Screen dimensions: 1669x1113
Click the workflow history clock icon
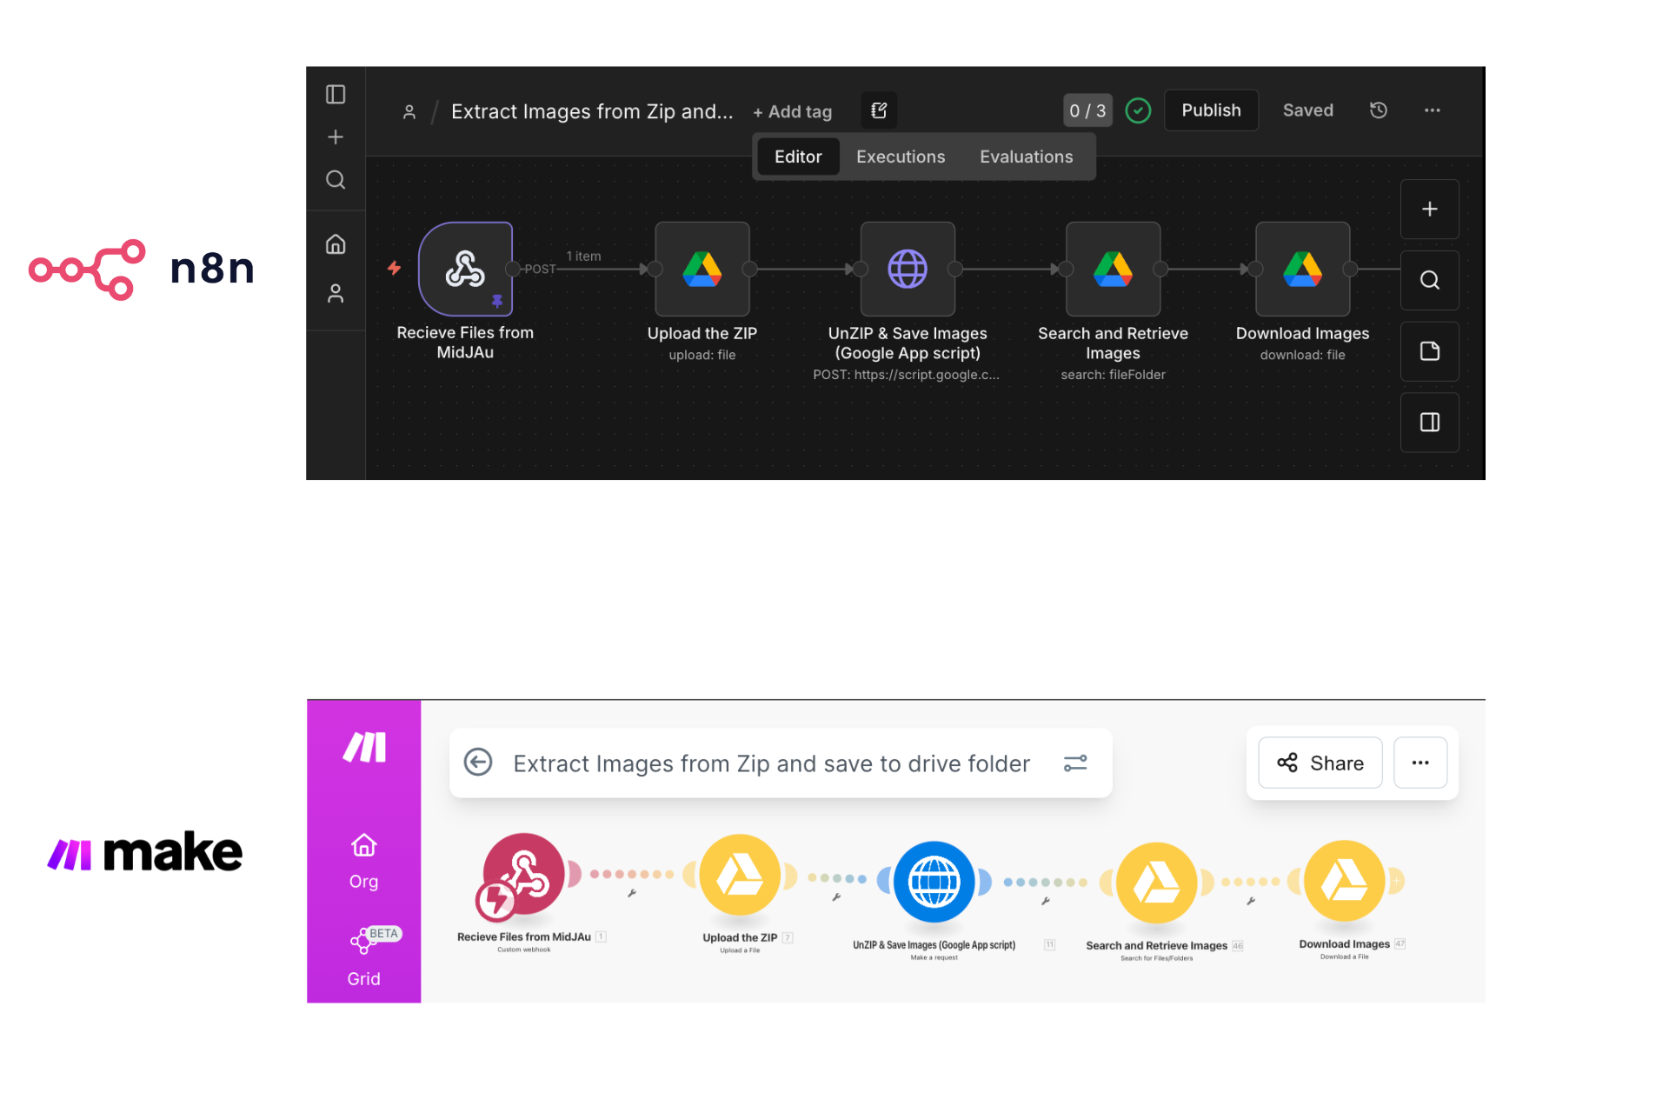click(1378, 110)
